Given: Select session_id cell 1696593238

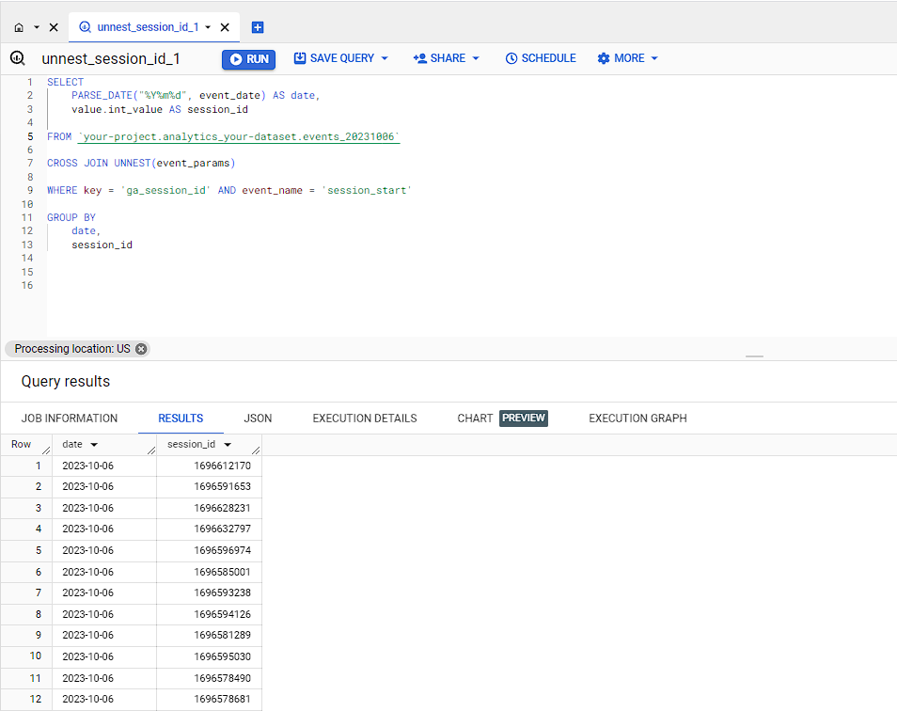Looking at the screenshot, I should 209,593.
